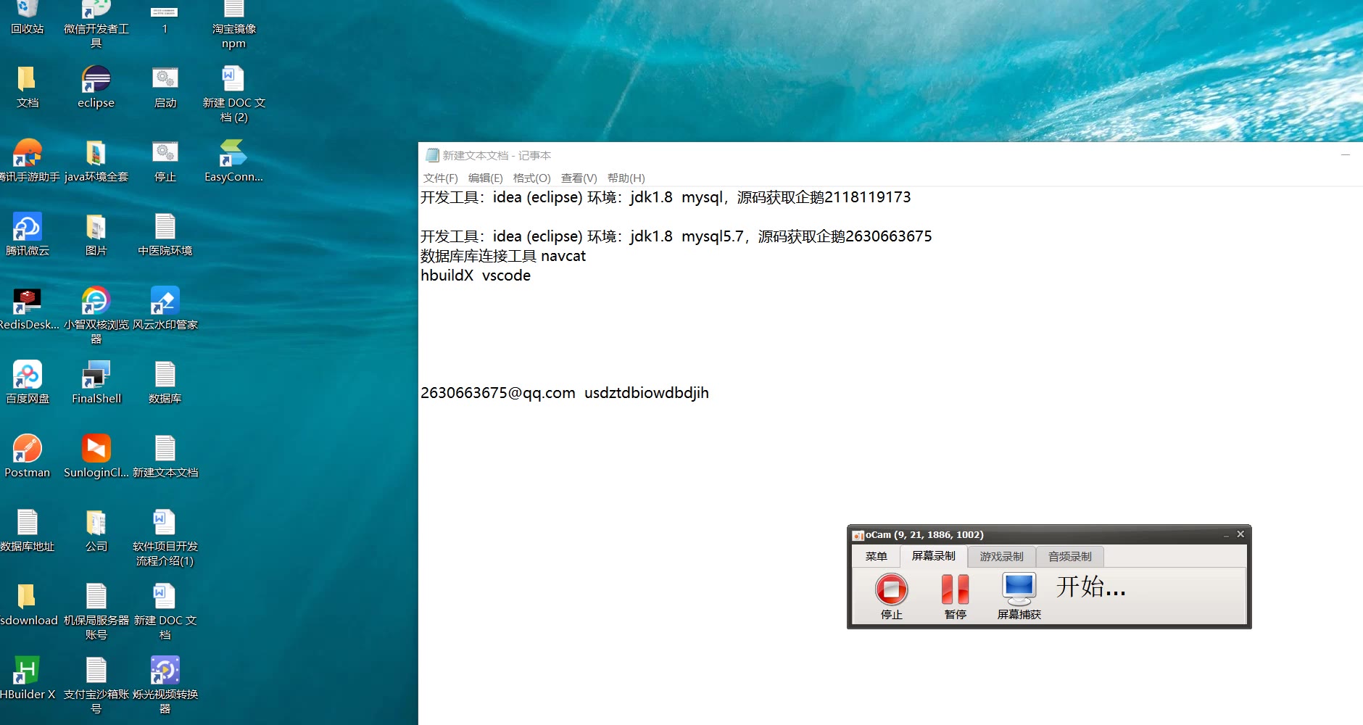The width and height of the screenshot is (1363, 725).
Task: Minimize the Notepad window
Action: [1345, 154]
